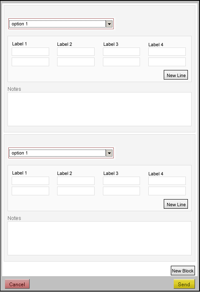Screen dimensions: 200x292
Task: Click the Label 4 text in first block
Action: pyautogui.click(x=156, y=45)
